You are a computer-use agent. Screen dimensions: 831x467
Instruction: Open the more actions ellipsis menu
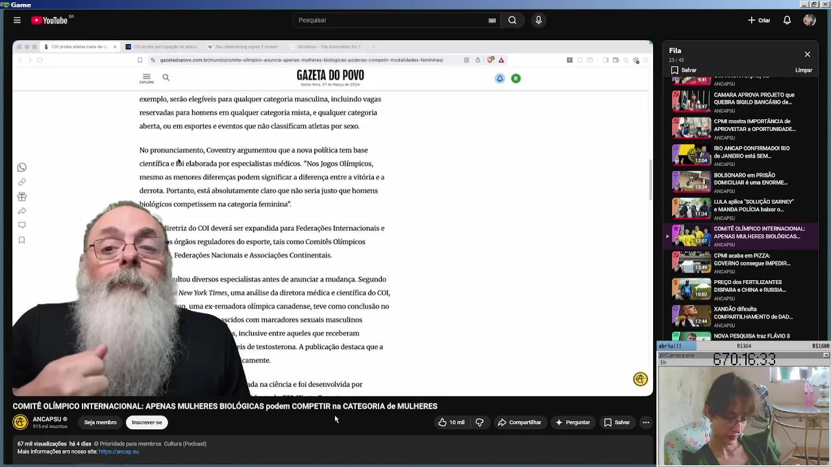(645, 422)
